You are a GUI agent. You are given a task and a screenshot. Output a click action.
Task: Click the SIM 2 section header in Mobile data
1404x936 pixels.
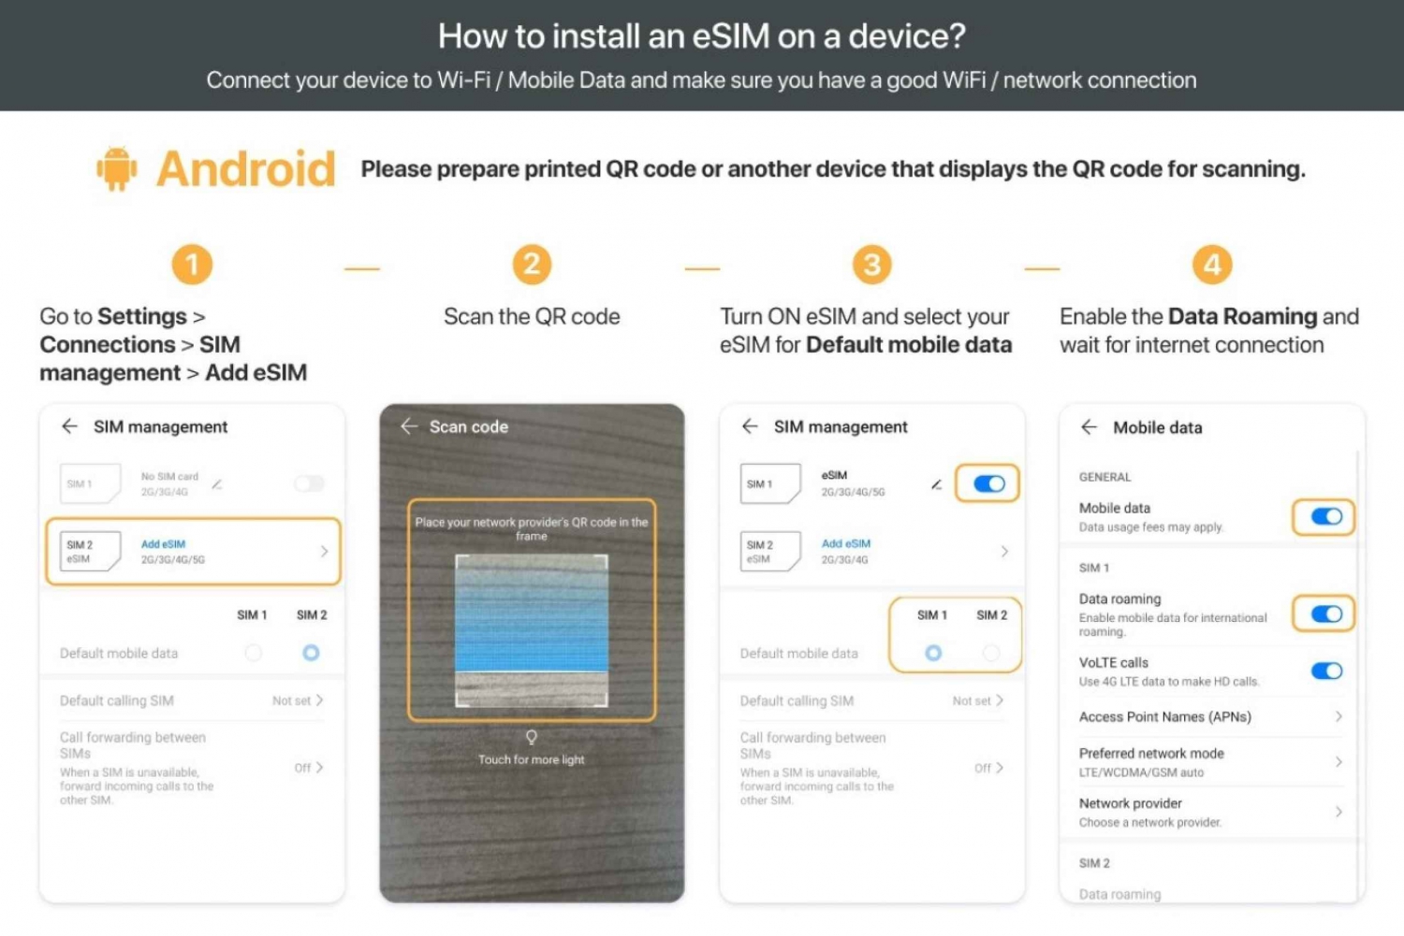point(1094,863)
